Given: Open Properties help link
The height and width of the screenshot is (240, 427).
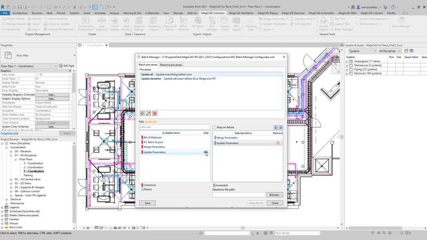Looking at the screenshot, I should pyautogui.click(x=9, y=133).
